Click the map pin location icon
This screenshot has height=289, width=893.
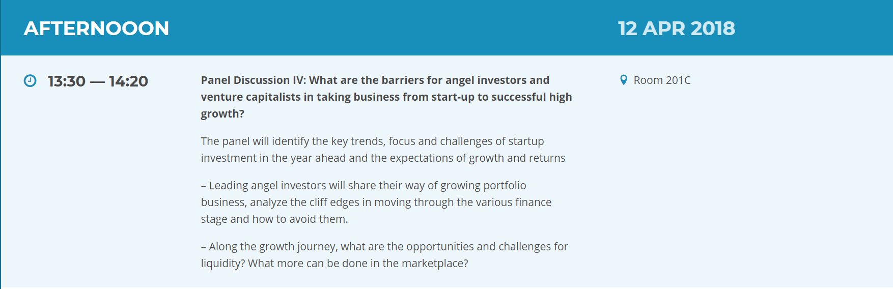click(x=623, y=80)
